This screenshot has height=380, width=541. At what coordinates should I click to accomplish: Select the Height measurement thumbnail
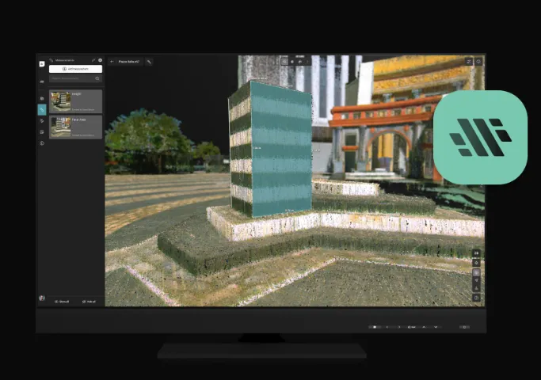click(61, 101)
